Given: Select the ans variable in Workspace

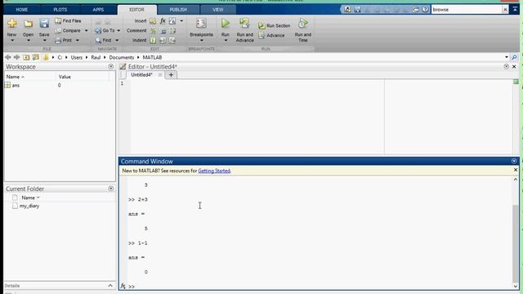Looking at the screenshot, I should click(x=16, y=85).
